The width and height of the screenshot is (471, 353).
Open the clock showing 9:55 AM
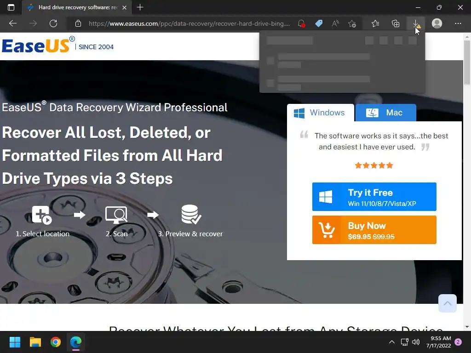coord(438,342)
